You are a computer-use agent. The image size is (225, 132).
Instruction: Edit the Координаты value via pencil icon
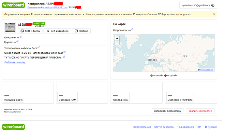[x=132, y=30]
